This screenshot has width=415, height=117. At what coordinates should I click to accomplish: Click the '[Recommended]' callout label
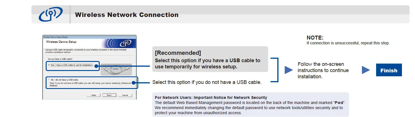(x=178, y=53)
